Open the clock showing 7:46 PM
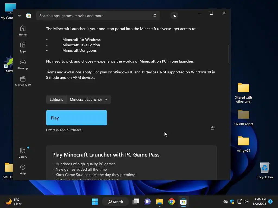The height and width of the screenshot is (208, 278). tap(260, 201)
